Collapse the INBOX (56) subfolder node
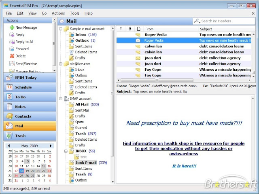The height and width of the screenshot is (194, 259). pos(66,151)
